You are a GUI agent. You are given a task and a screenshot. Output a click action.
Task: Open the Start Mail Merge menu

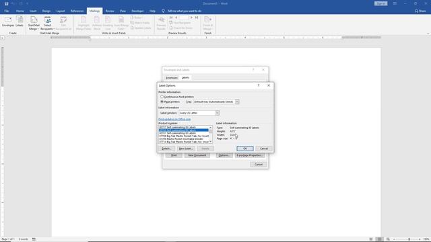coord(34,24)
